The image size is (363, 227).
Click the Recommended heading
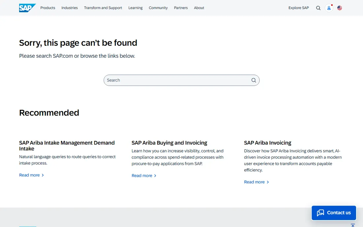49,113
